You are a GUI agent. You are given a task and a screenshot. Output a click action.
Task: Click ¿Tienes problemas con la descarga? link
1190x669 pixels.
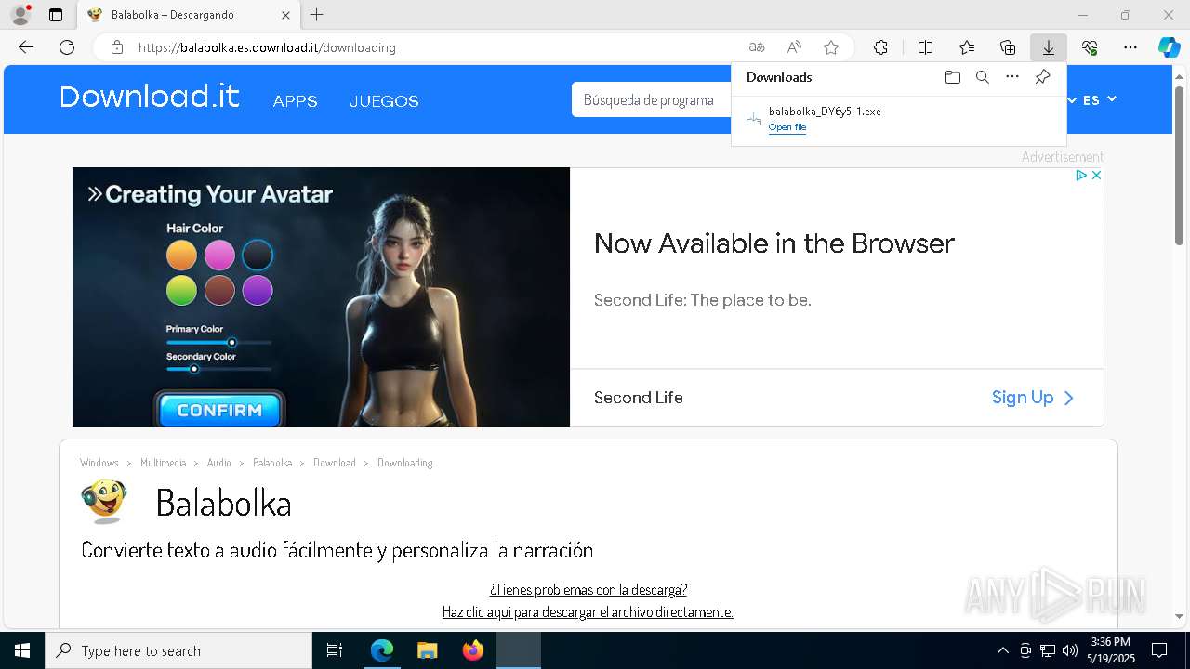588,589
